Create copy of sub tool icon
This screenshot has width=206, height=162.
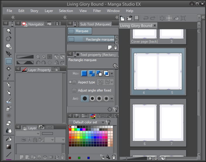point(110,47)
